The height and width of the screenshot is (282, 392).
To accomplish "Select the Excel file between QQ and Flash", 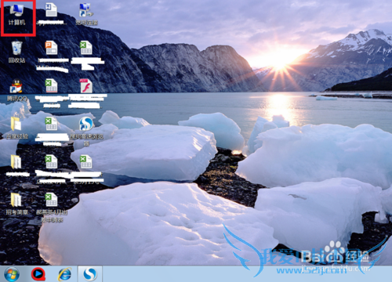I will [51, 86].
